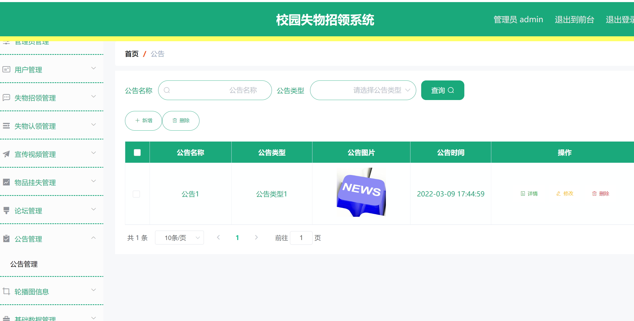Screen dimensions: 634x321
Task: Select 公告管理 submenu item
Action: [24, 264]
